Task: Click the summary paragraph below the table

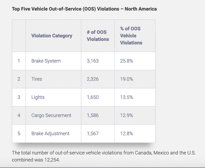Action: [x=103, y=156]
